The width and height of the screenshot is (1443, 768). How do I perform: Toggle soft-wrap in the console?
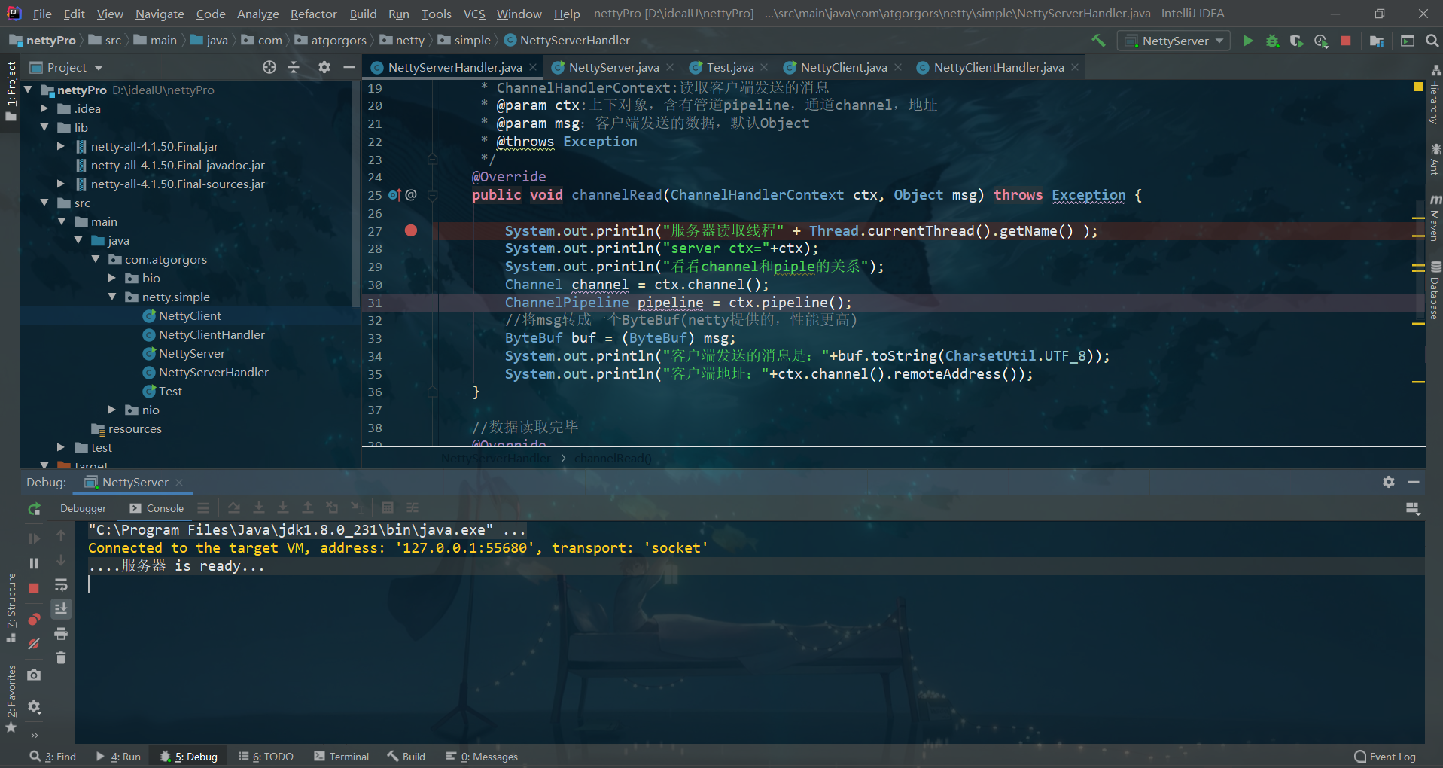61,585
